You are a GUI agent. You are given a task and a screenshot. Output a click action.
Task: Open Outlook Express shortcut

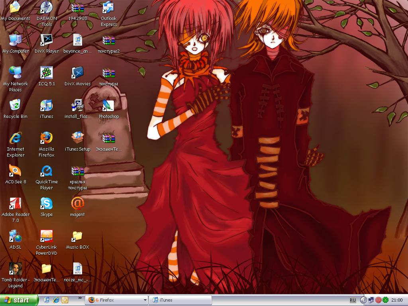tap(109, 14)
